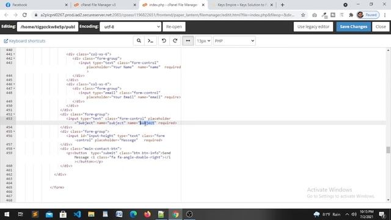Show hidden system tray icons
Viewport: 391px width, 220px height.
pos(347,215)
